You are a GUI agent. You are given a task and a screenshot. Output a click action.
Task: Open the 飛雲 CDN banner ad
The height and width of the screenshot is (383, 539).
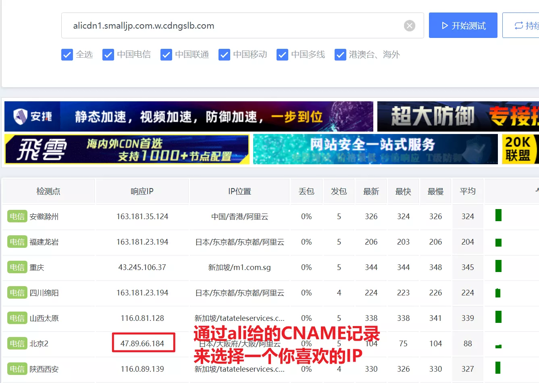pyautogui.click(x=127, y=149)
